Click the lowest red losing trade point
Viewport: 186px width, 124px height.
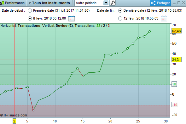click(x=33, y=110)
